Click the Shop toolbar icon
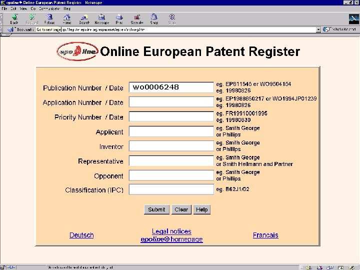Screen dimensions: 360x270 click(x=154, y=19)
